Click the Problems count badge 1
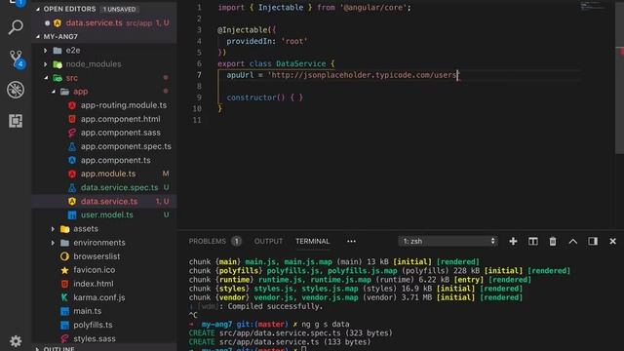624x351 pixels. pyautogui.click(x=236, y=241)
